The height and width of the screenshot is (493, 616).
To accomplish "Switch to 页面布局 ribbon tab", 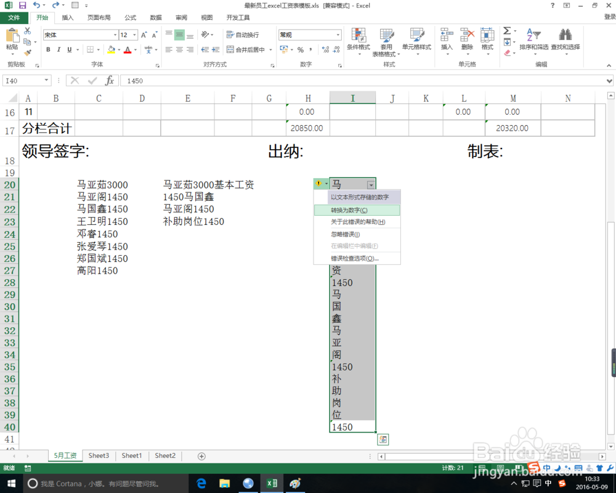I will 99,18.
